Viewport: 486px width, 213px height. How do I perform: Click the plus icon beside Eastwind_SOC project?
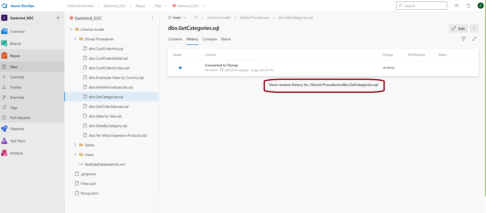click(x=58, y=18)
